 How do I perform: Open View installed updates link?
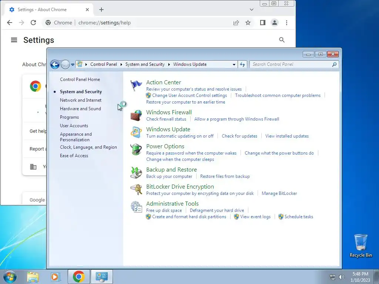tap(287, 136)
